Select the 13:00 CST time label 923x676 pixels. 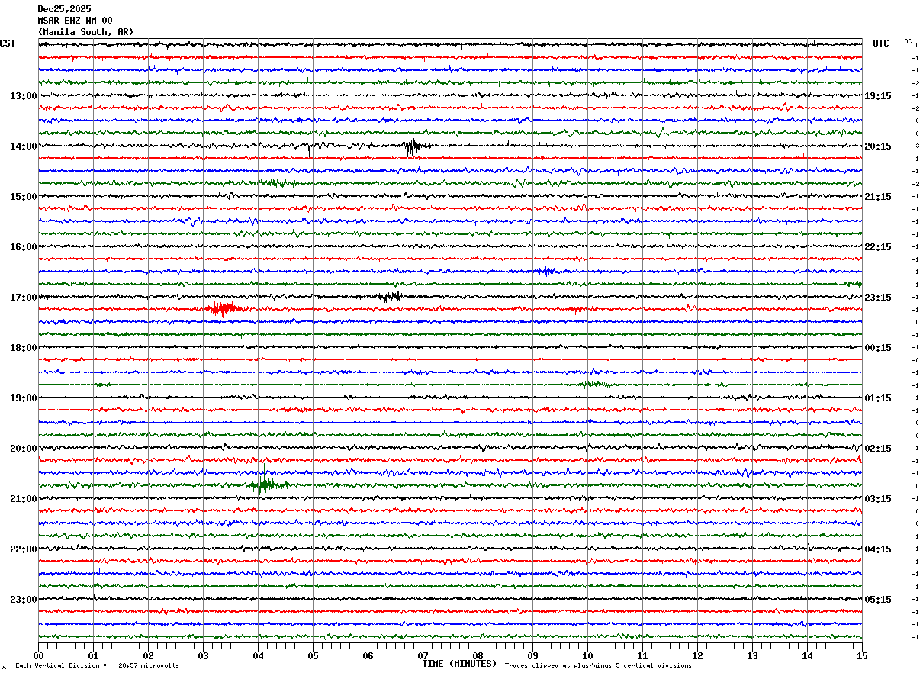tap(23, 96)
